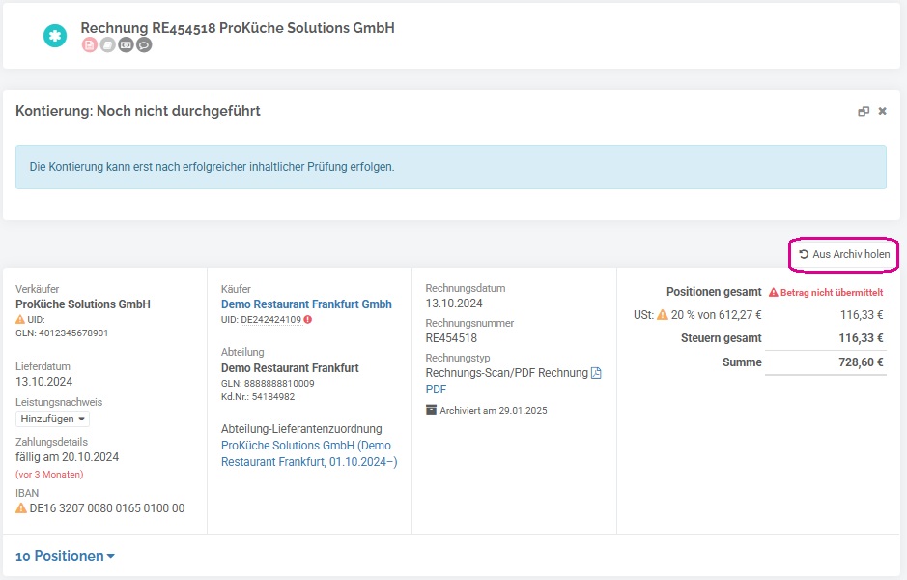Close the Kontierung panel
The image size is (907, 580).
tap(882, 111)
